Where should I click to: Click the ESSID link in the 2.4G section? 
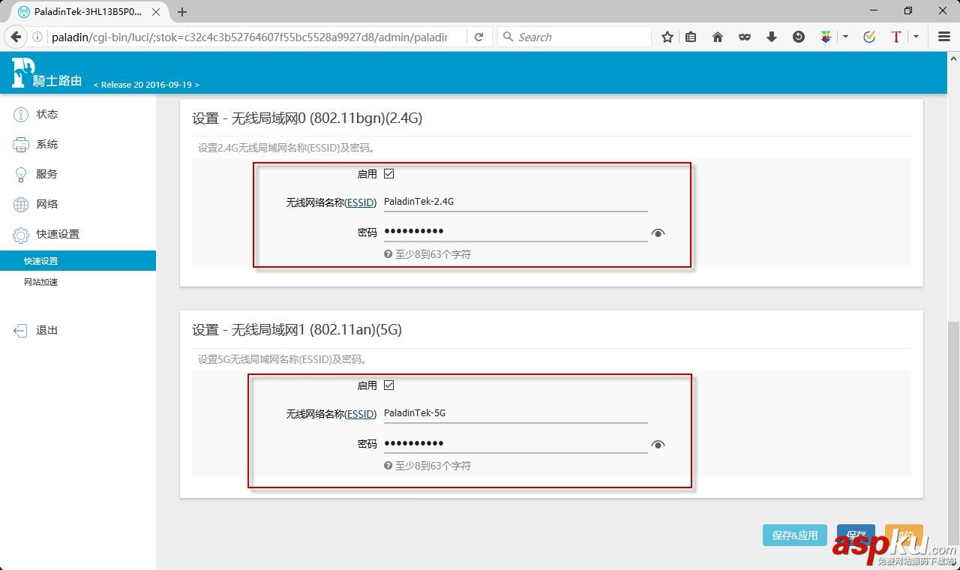pyautogui.click(x=361, y=202)
